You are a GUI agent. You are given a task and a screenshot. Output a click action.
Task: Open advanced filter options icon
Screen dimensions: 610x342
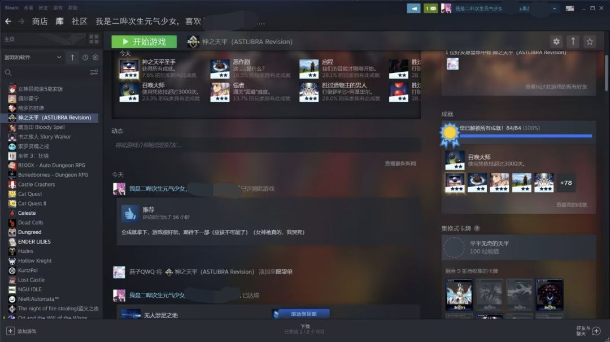point(94,72)
